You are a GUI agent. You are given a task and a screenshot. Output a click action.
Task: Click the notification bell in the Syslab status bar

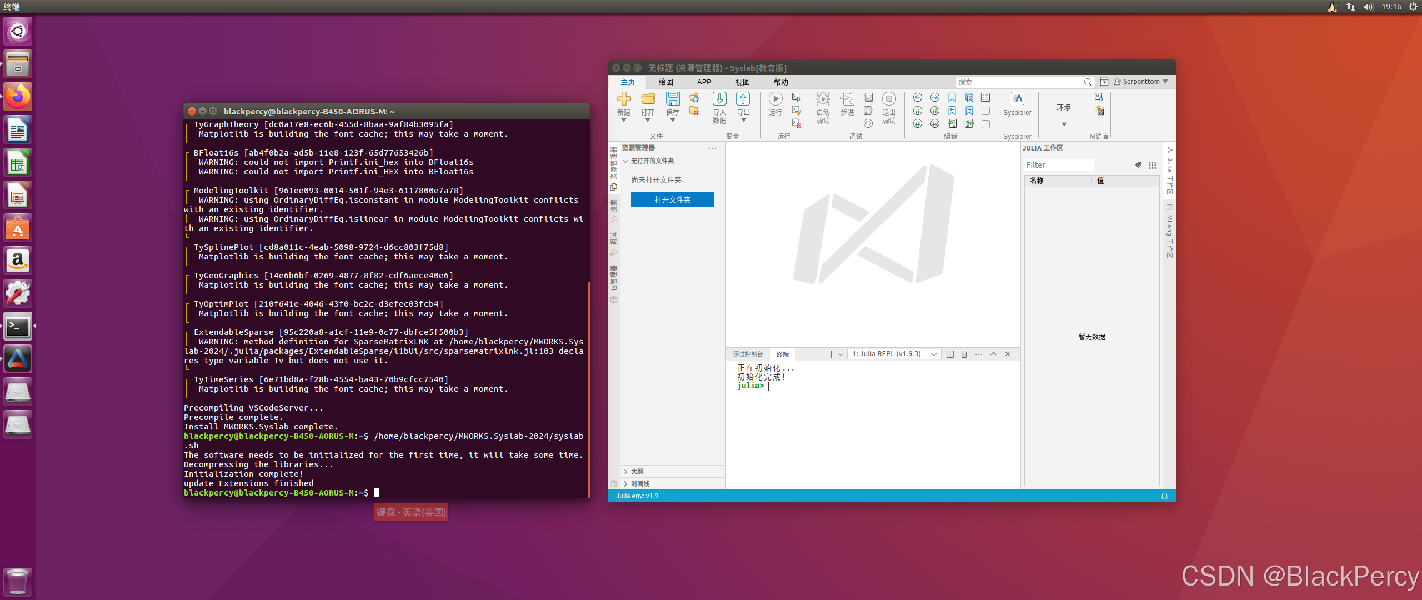click(1165, 496)
